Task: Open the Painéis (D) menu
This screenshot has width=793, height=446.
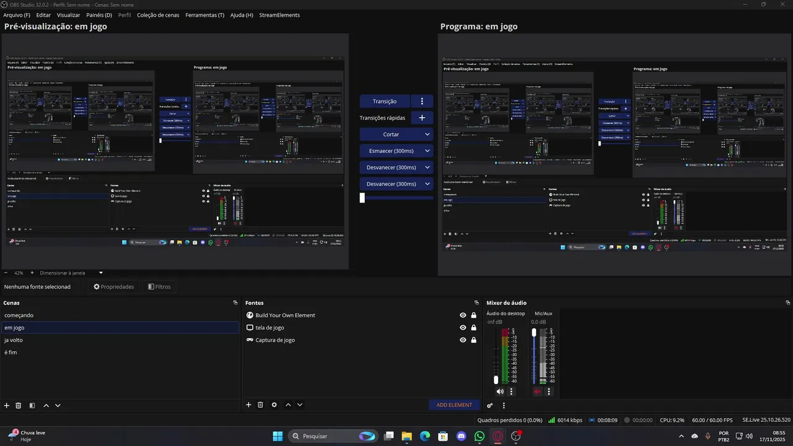Action: [99, 15]
